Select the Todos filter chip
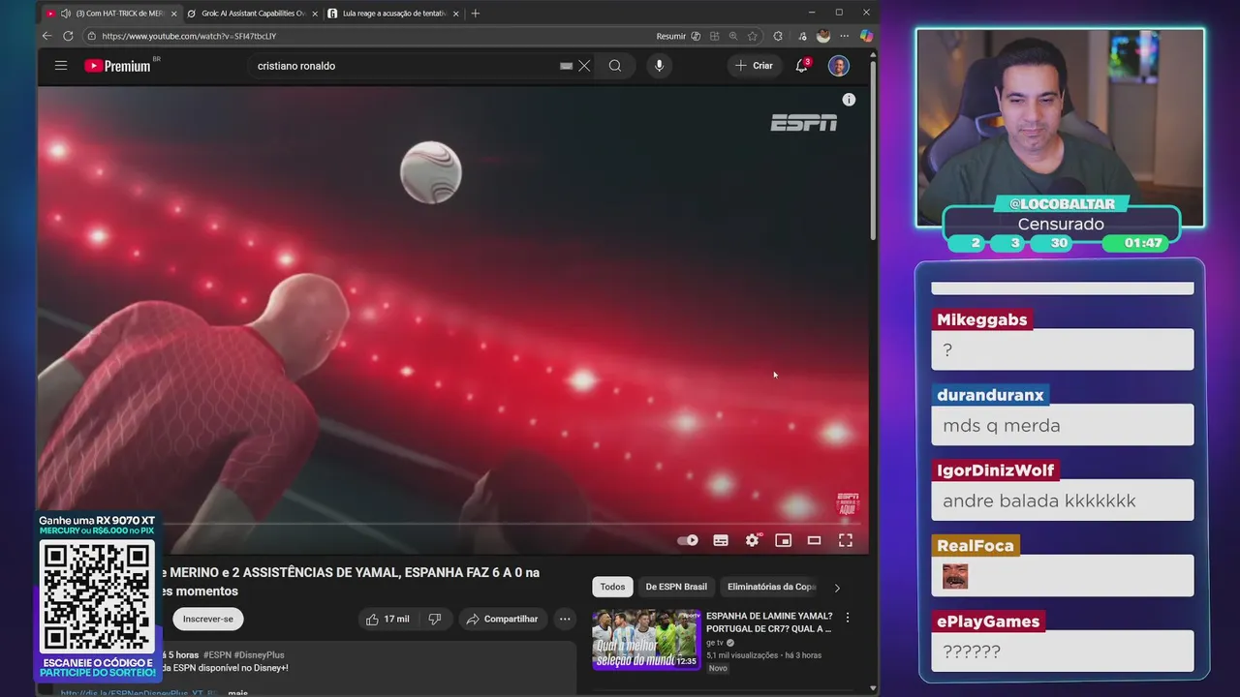 (x=612, y=587)
